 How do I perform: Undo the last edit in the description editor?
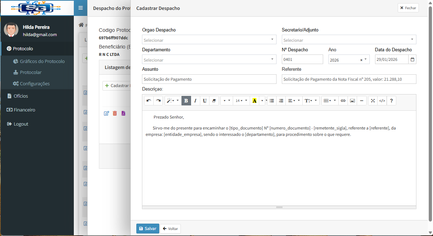coord(149,100)
